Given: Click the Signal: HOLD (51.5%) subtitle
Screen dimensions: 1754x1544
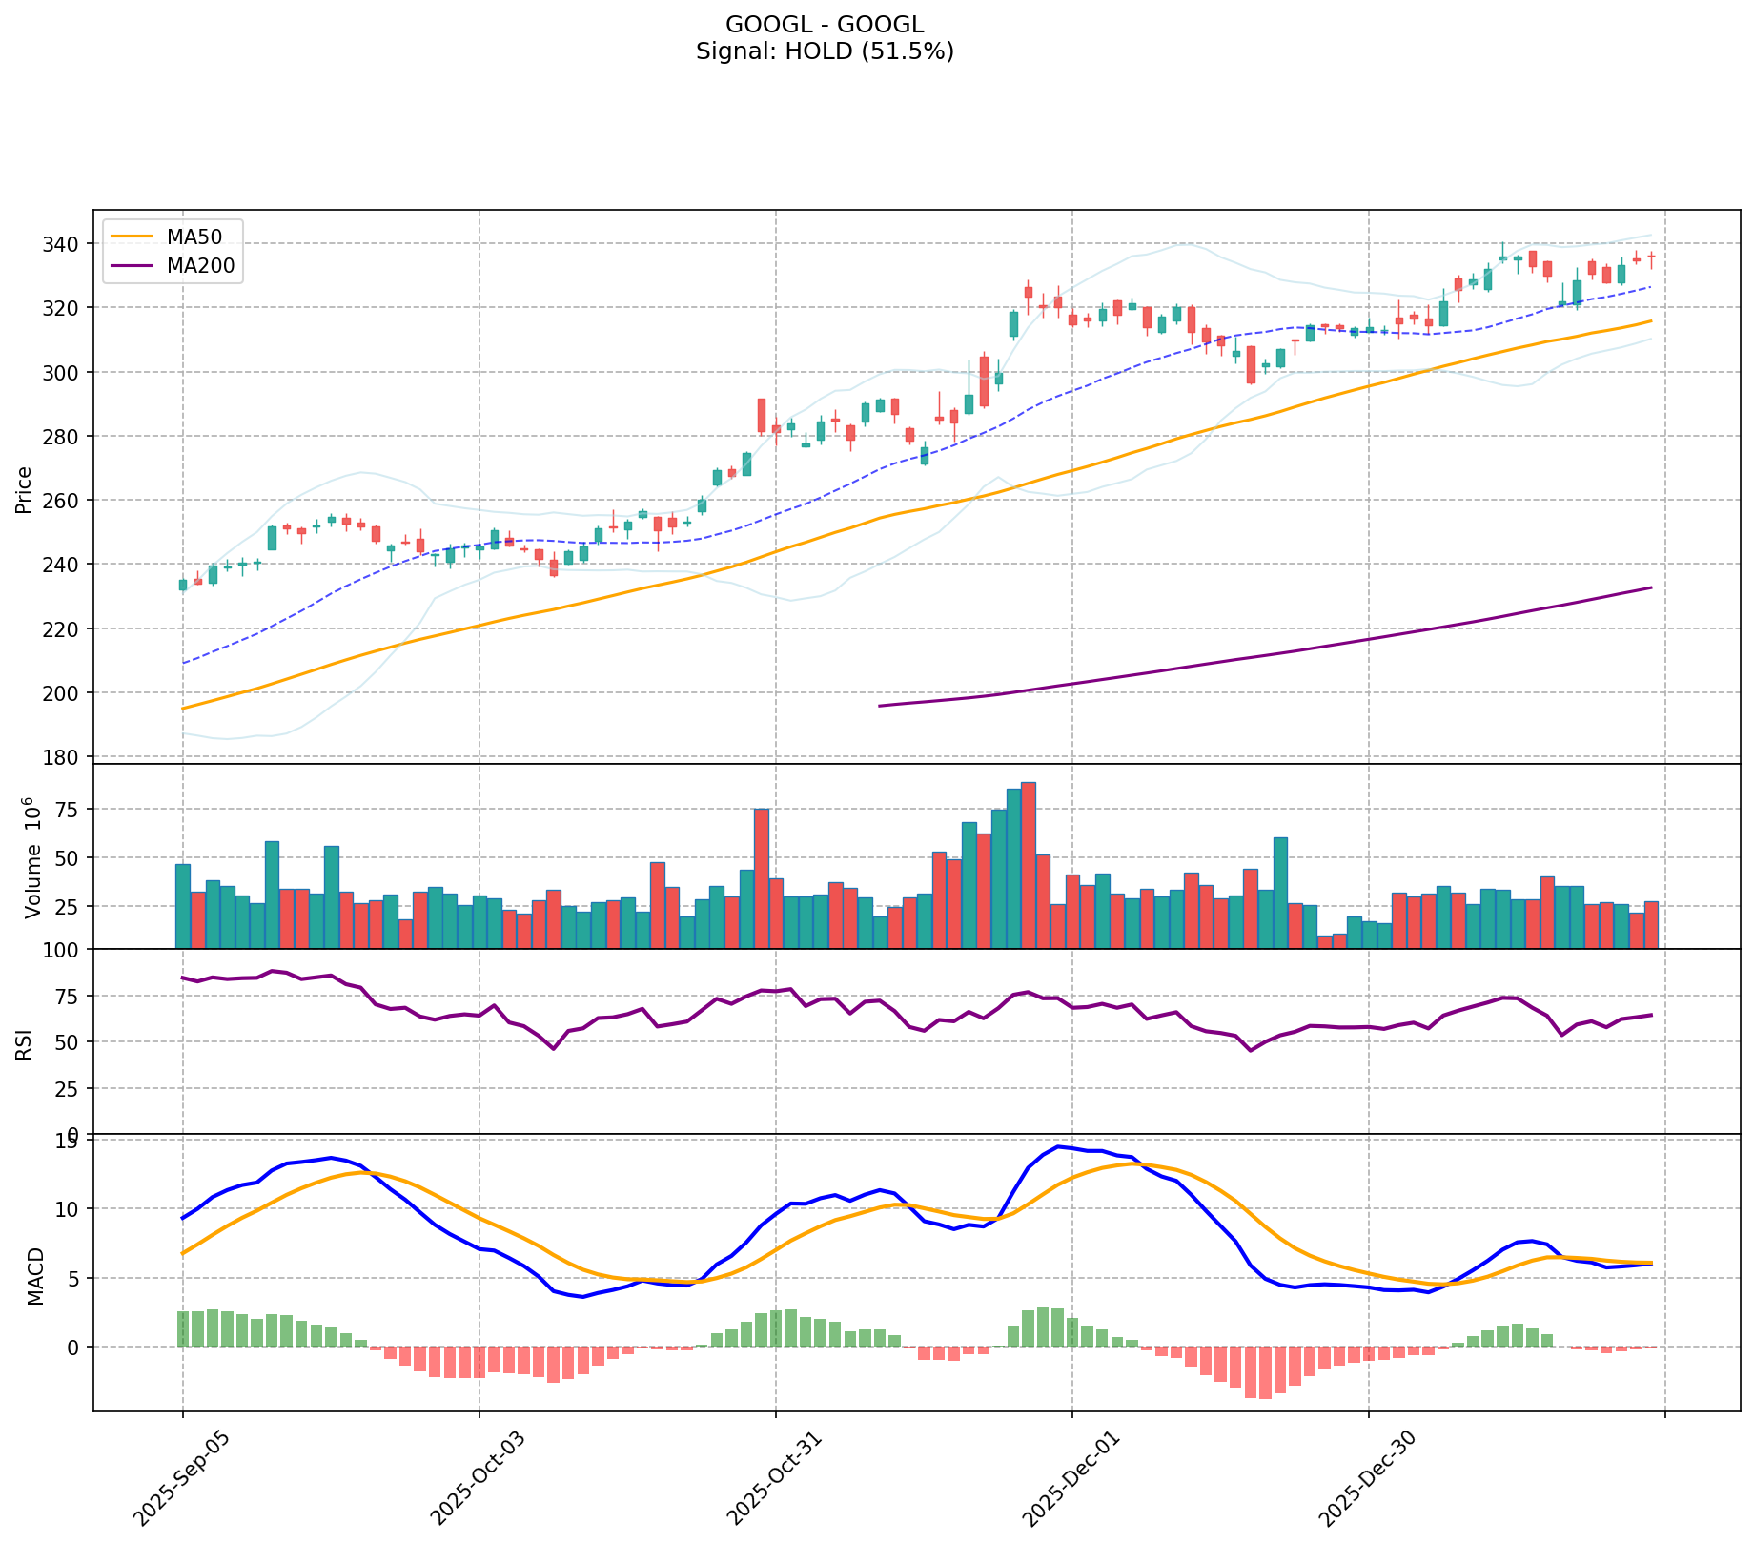Looking at the screenshot, I should click(825, 51).
